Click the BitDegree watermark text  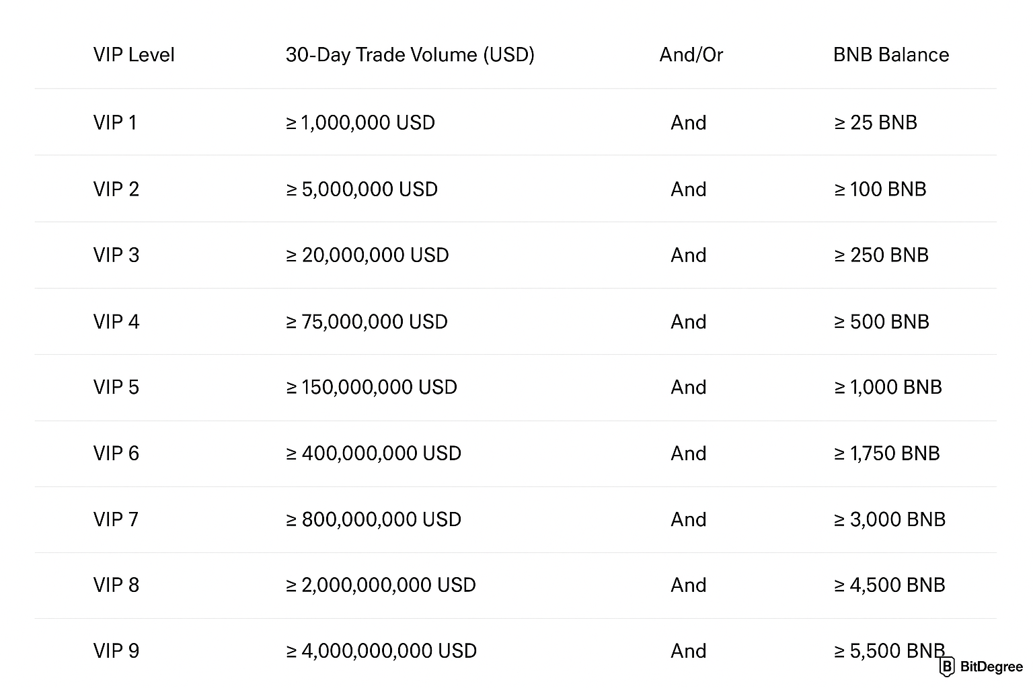pyautogui.click(x=991, y=667)
